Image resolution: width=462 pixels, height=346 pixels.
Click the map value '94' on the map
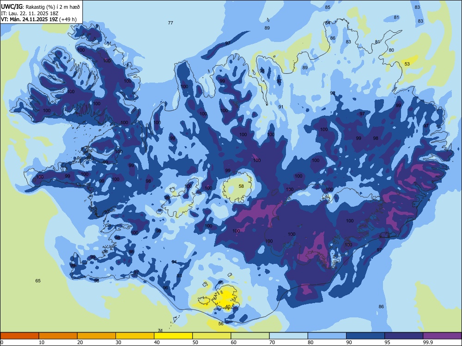(x=174, y=262)
